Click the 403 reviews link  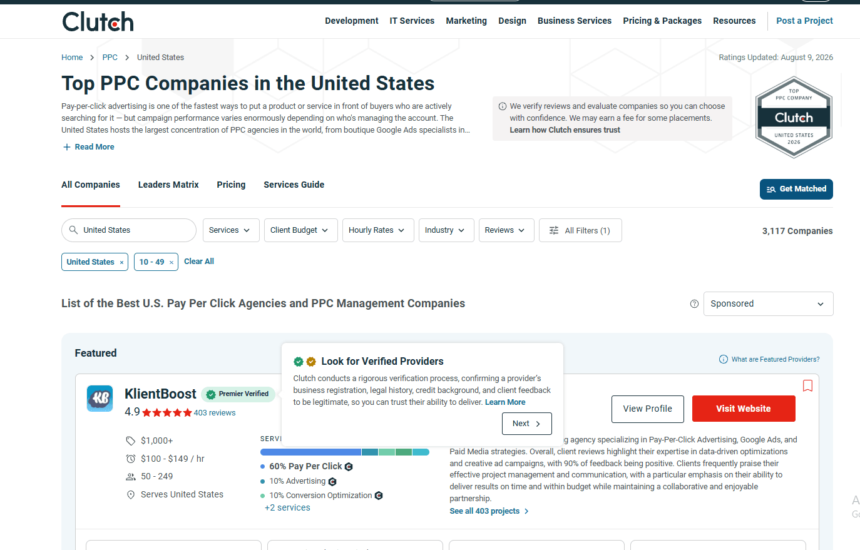coord(215,413)
